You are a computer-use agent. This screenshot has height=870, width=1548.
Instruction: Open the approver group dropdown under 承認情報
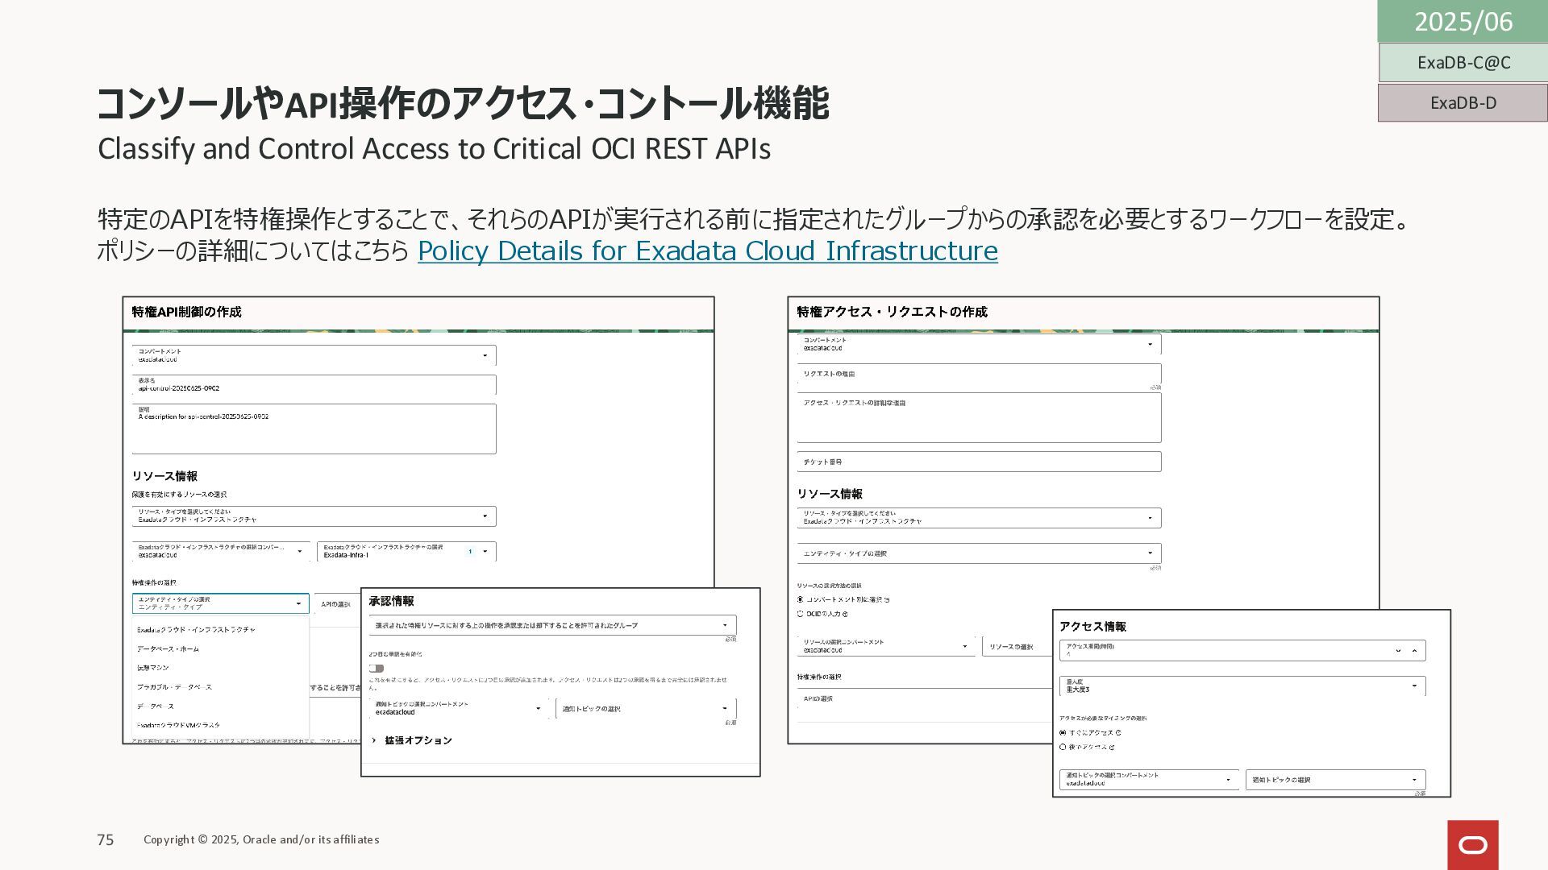click(552, 625)
